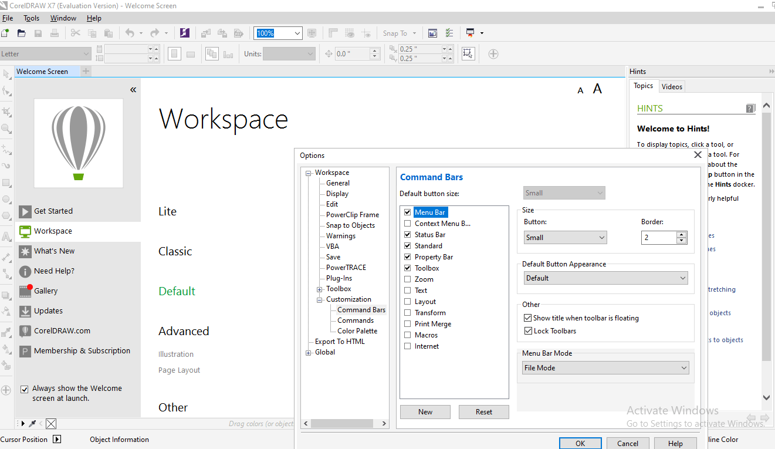Click the Gallery icon with red dot
This screenshot has width=775, height=449.
[25, 291]
